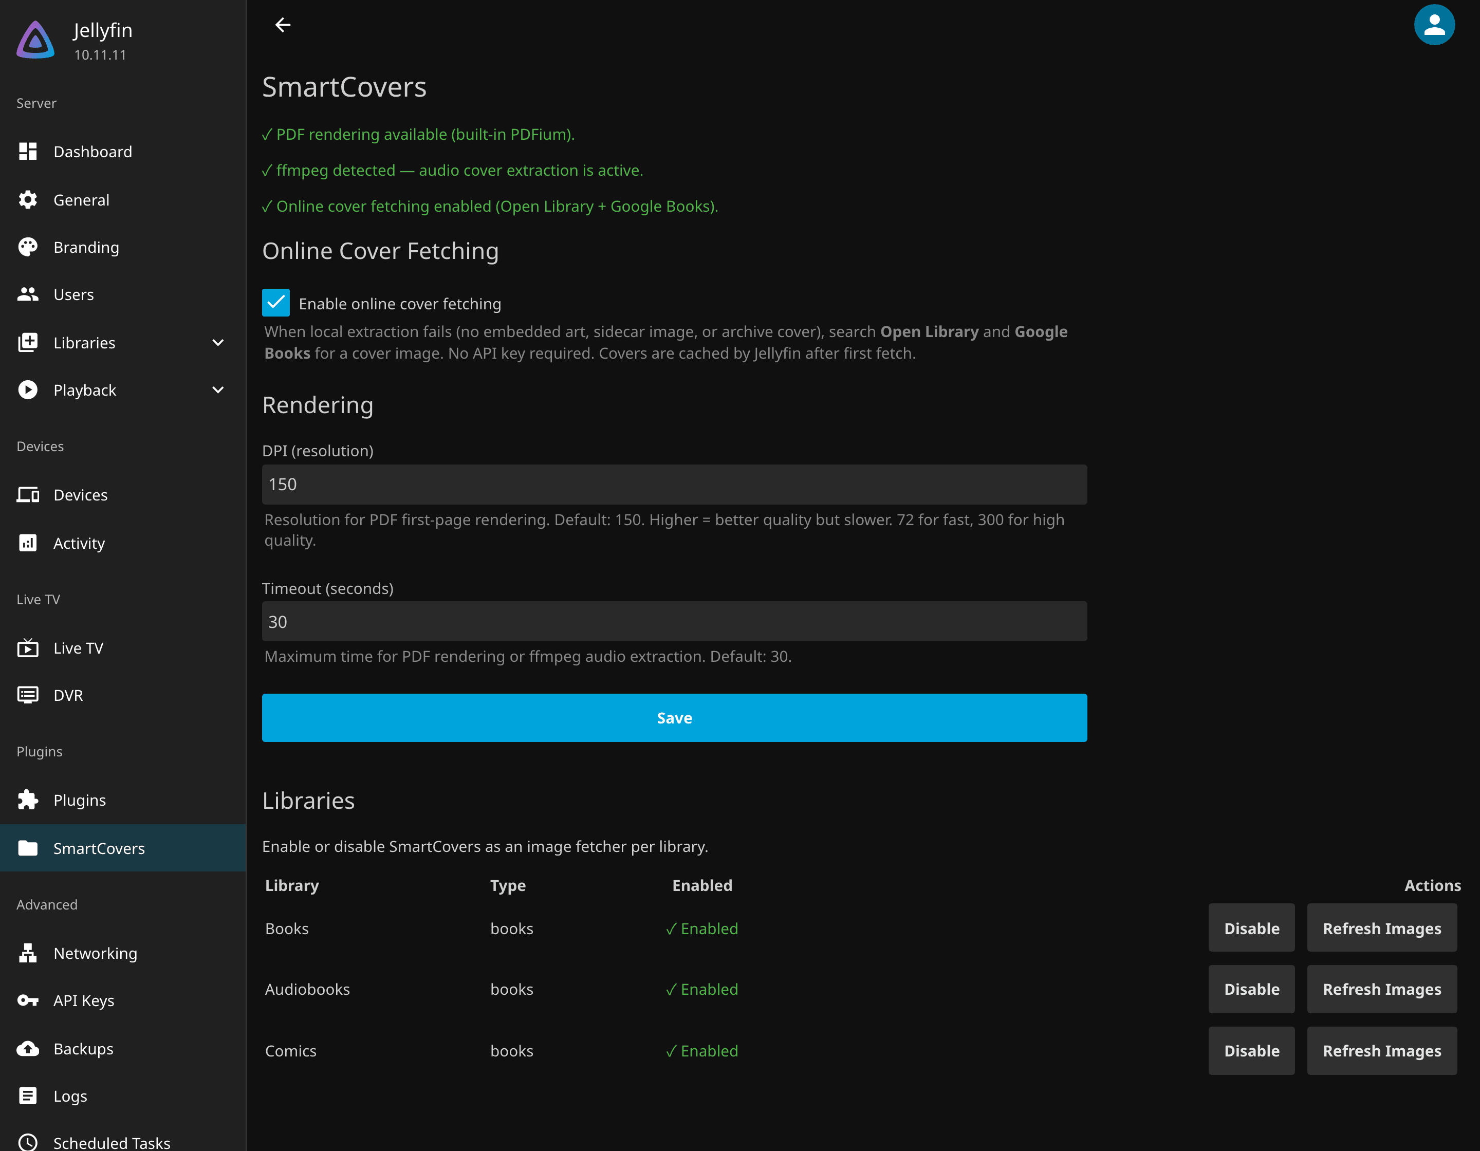Click the Branding palette icon
The height and width of the screenshot is (1151, 1480).
(x=28, y=247)
